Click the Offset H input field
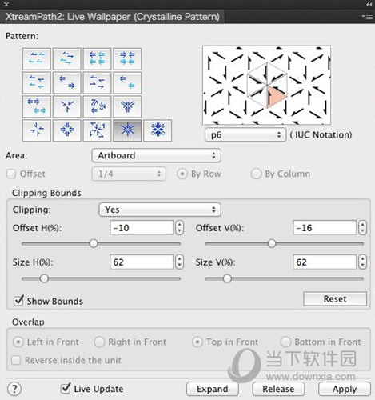The width and height of the screenshot is (375, 400). pyautogui.click(x=142, y=228)
